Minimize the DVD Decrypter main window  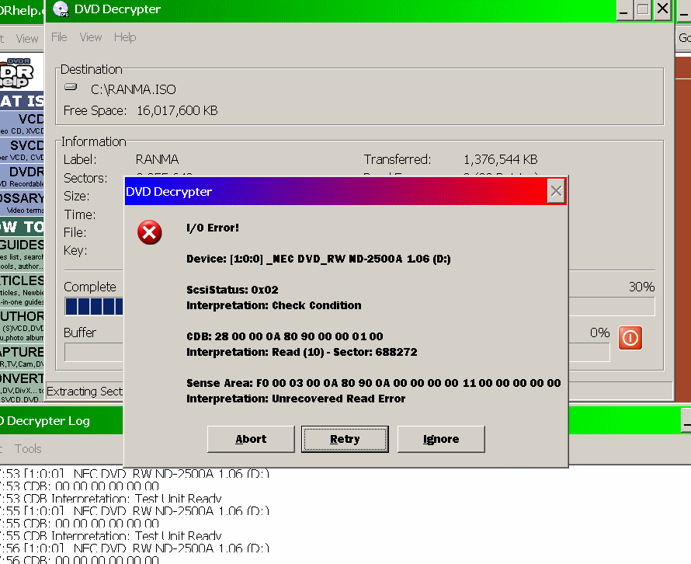623,9
